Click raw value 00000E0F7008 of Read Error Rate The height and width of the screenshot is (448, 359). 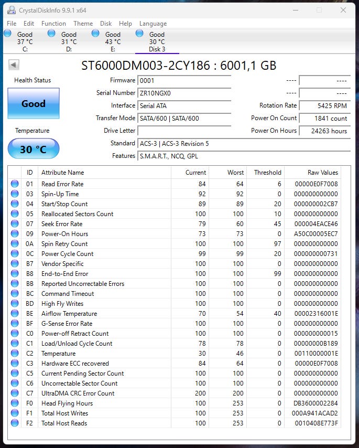(316, 184)
